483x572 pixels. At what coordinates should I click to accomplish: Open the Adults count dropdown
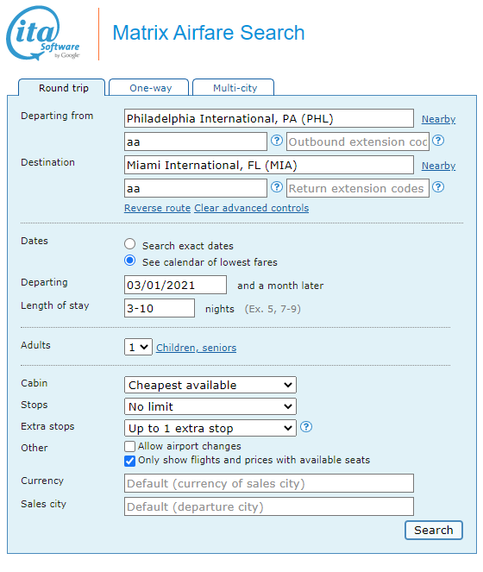pos(138,347)
